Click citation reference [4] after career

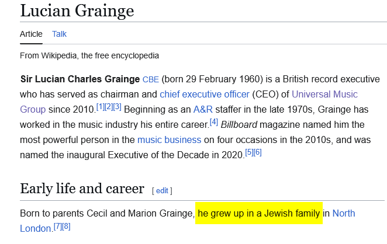coord(213,121)
